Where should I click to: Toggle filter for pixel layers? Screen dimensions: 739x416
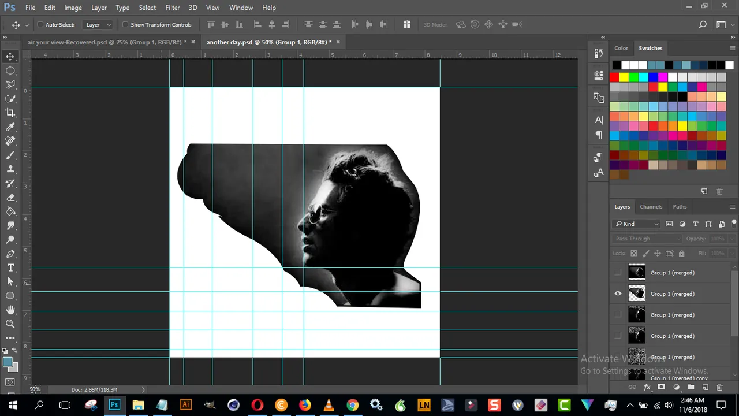coord(669,224)
